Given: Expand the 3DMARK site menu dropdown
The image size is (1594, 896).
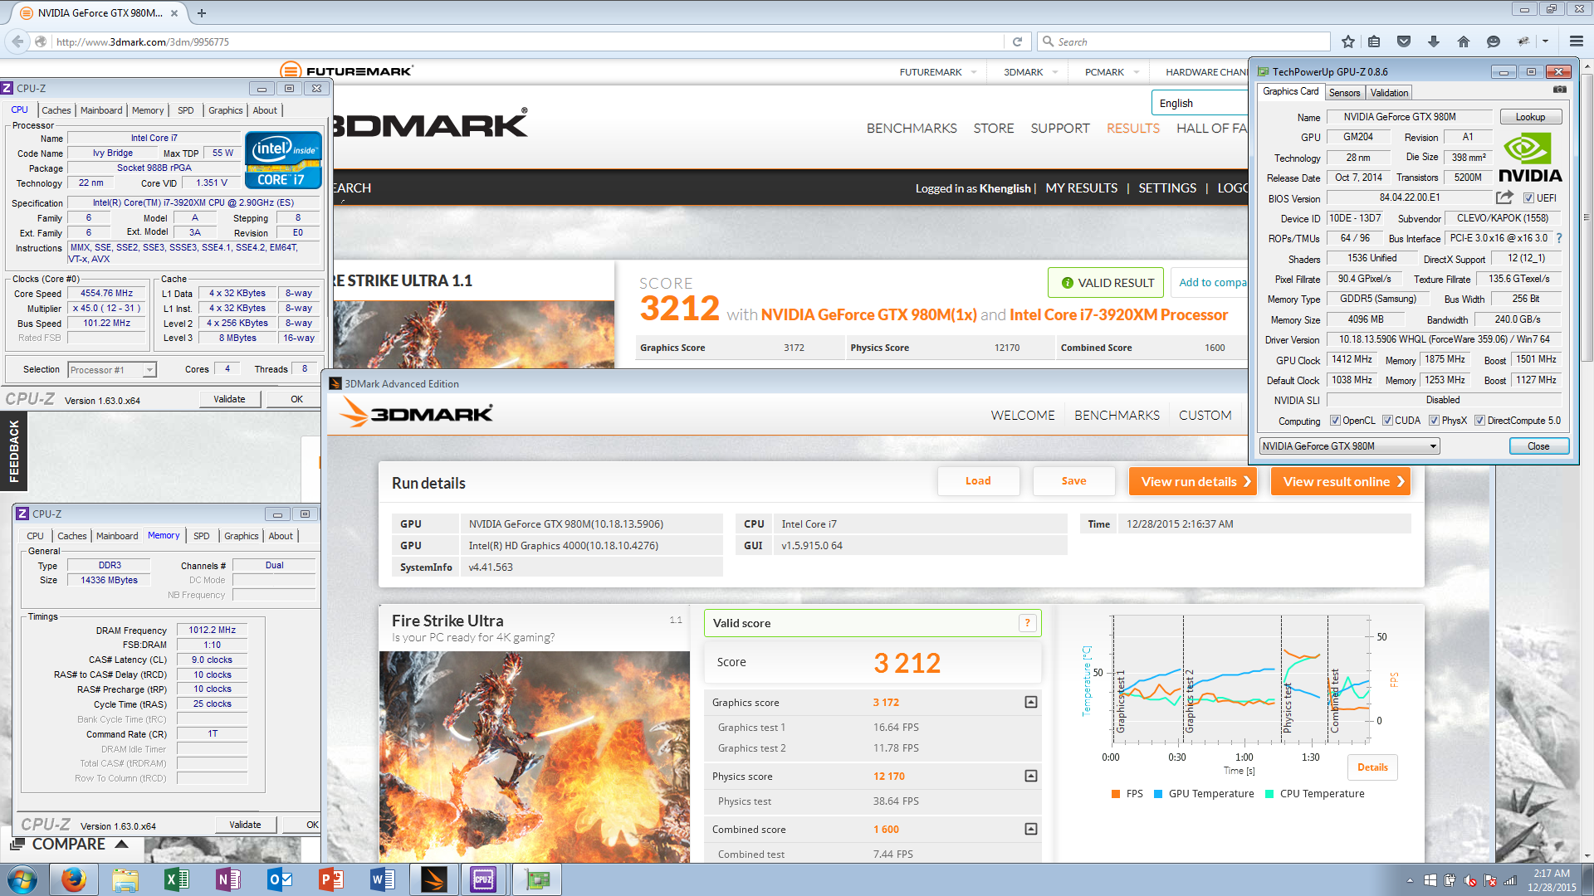Looking at the screenshot, I should [x=1055, y=72].
